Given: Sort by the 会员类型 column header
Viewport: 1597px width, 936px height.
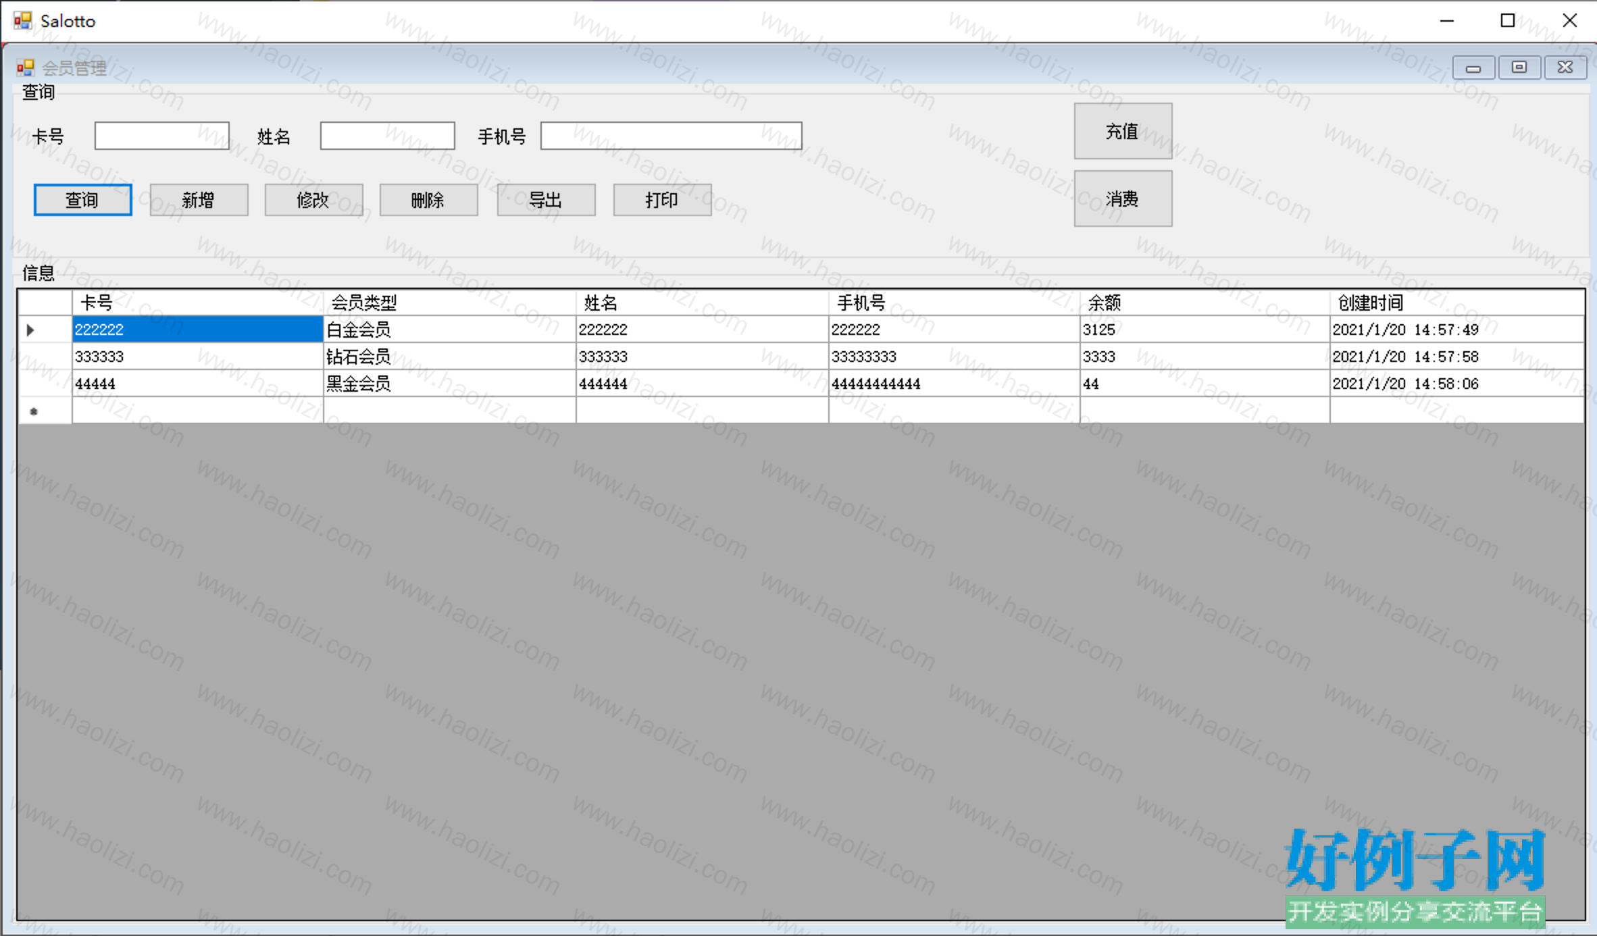Looking at the screenshot, I should point(450,303).
